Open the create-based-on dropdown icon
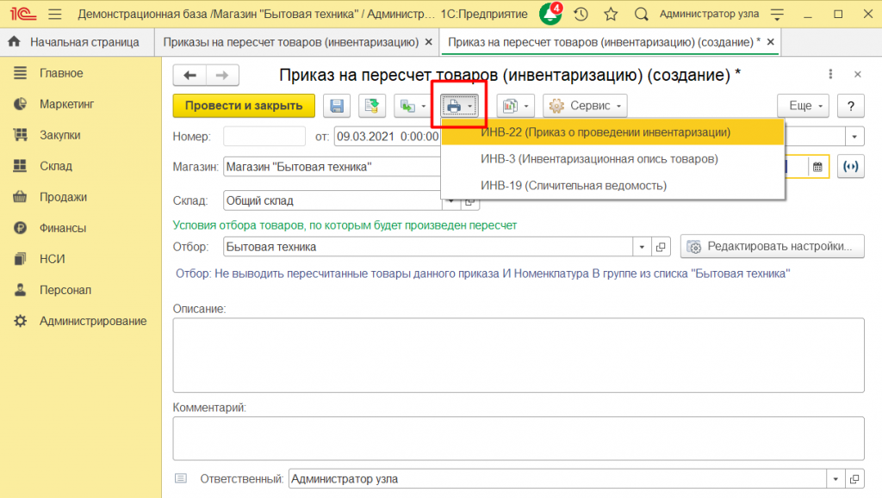This screenshot has height=498, width=882. [413, 106]
